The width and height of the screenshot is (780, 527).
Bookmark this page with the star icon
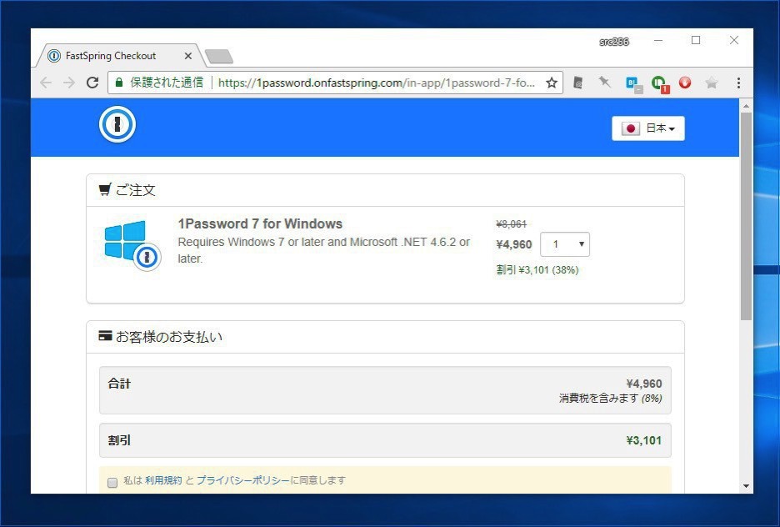pos(551,83)
